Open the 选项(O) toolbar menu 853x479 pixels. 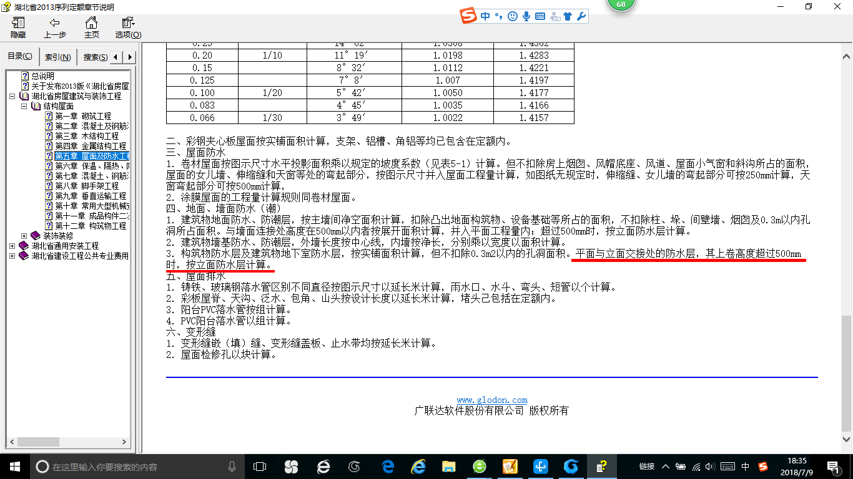point(128,28)
